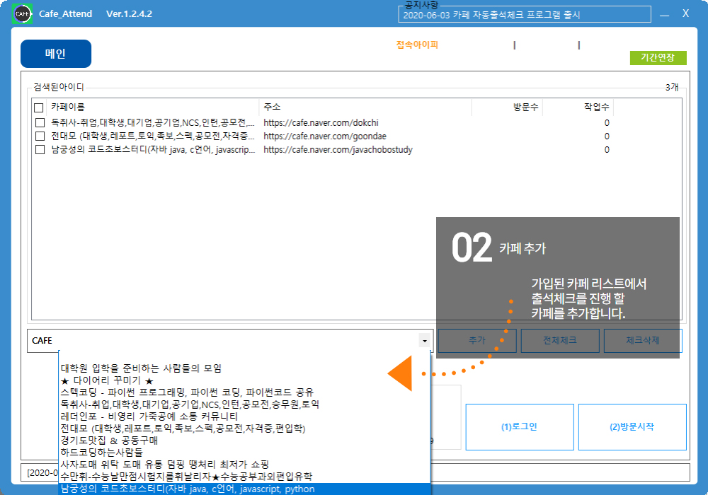Viewport: 708px width, 495px height.
Task: Click the 카페이름 column header
Action: coord(154,107)
